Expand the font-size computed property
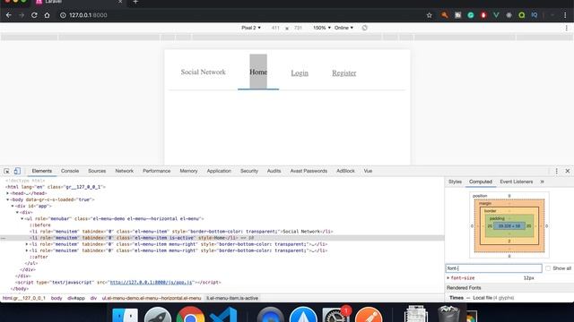This screenshot has width=574, height=322. (448, 278)
